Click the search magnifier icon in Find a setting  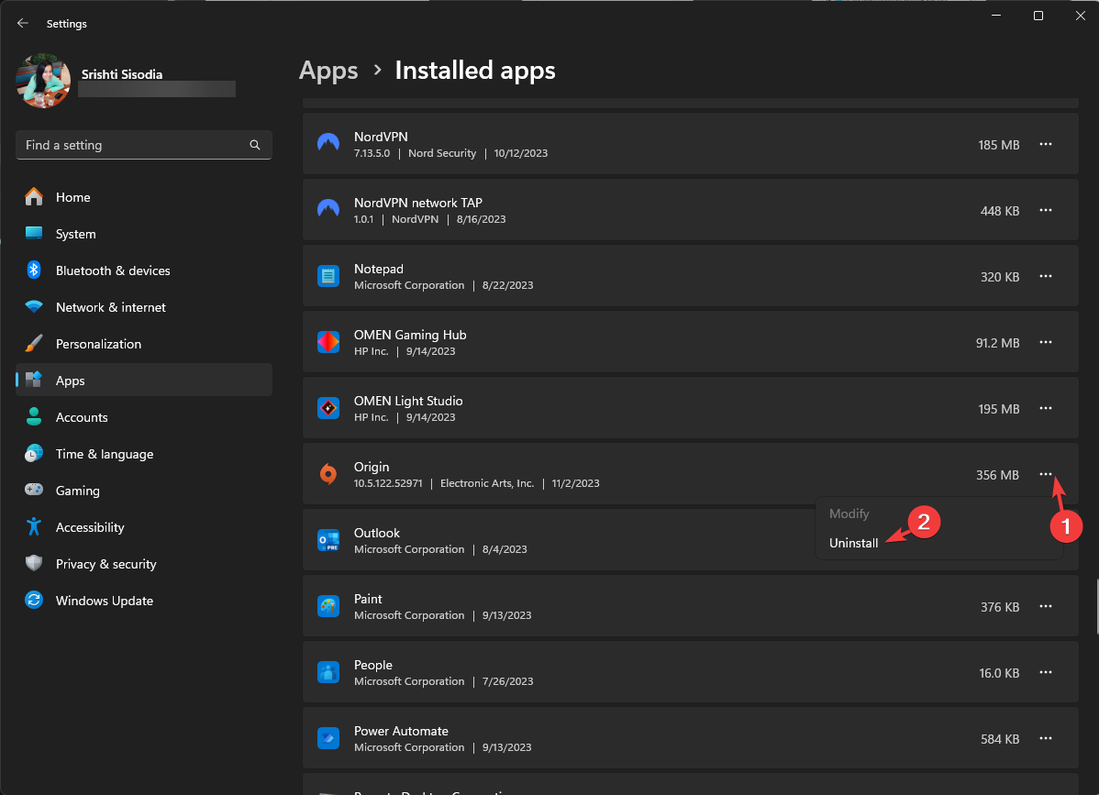(254, 145)
